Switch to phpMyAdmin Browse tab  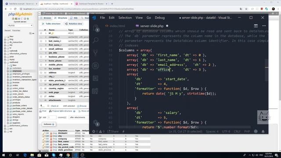click(x=46, y=18)
